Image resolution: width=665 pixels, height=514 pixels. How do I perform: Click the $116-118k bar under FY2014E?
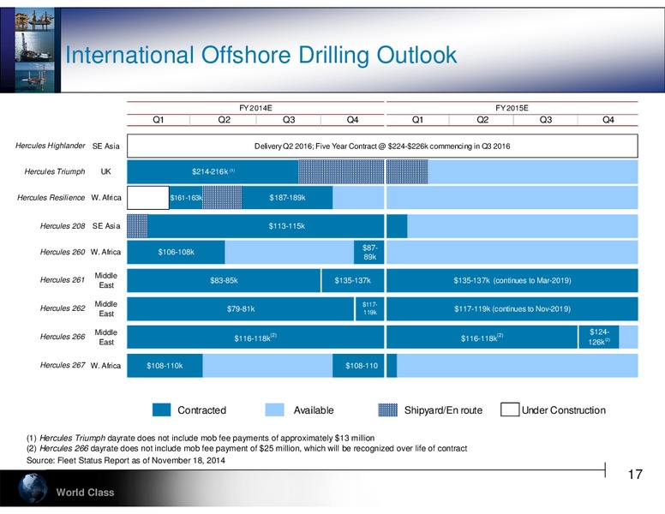click(x=255, y=338)
